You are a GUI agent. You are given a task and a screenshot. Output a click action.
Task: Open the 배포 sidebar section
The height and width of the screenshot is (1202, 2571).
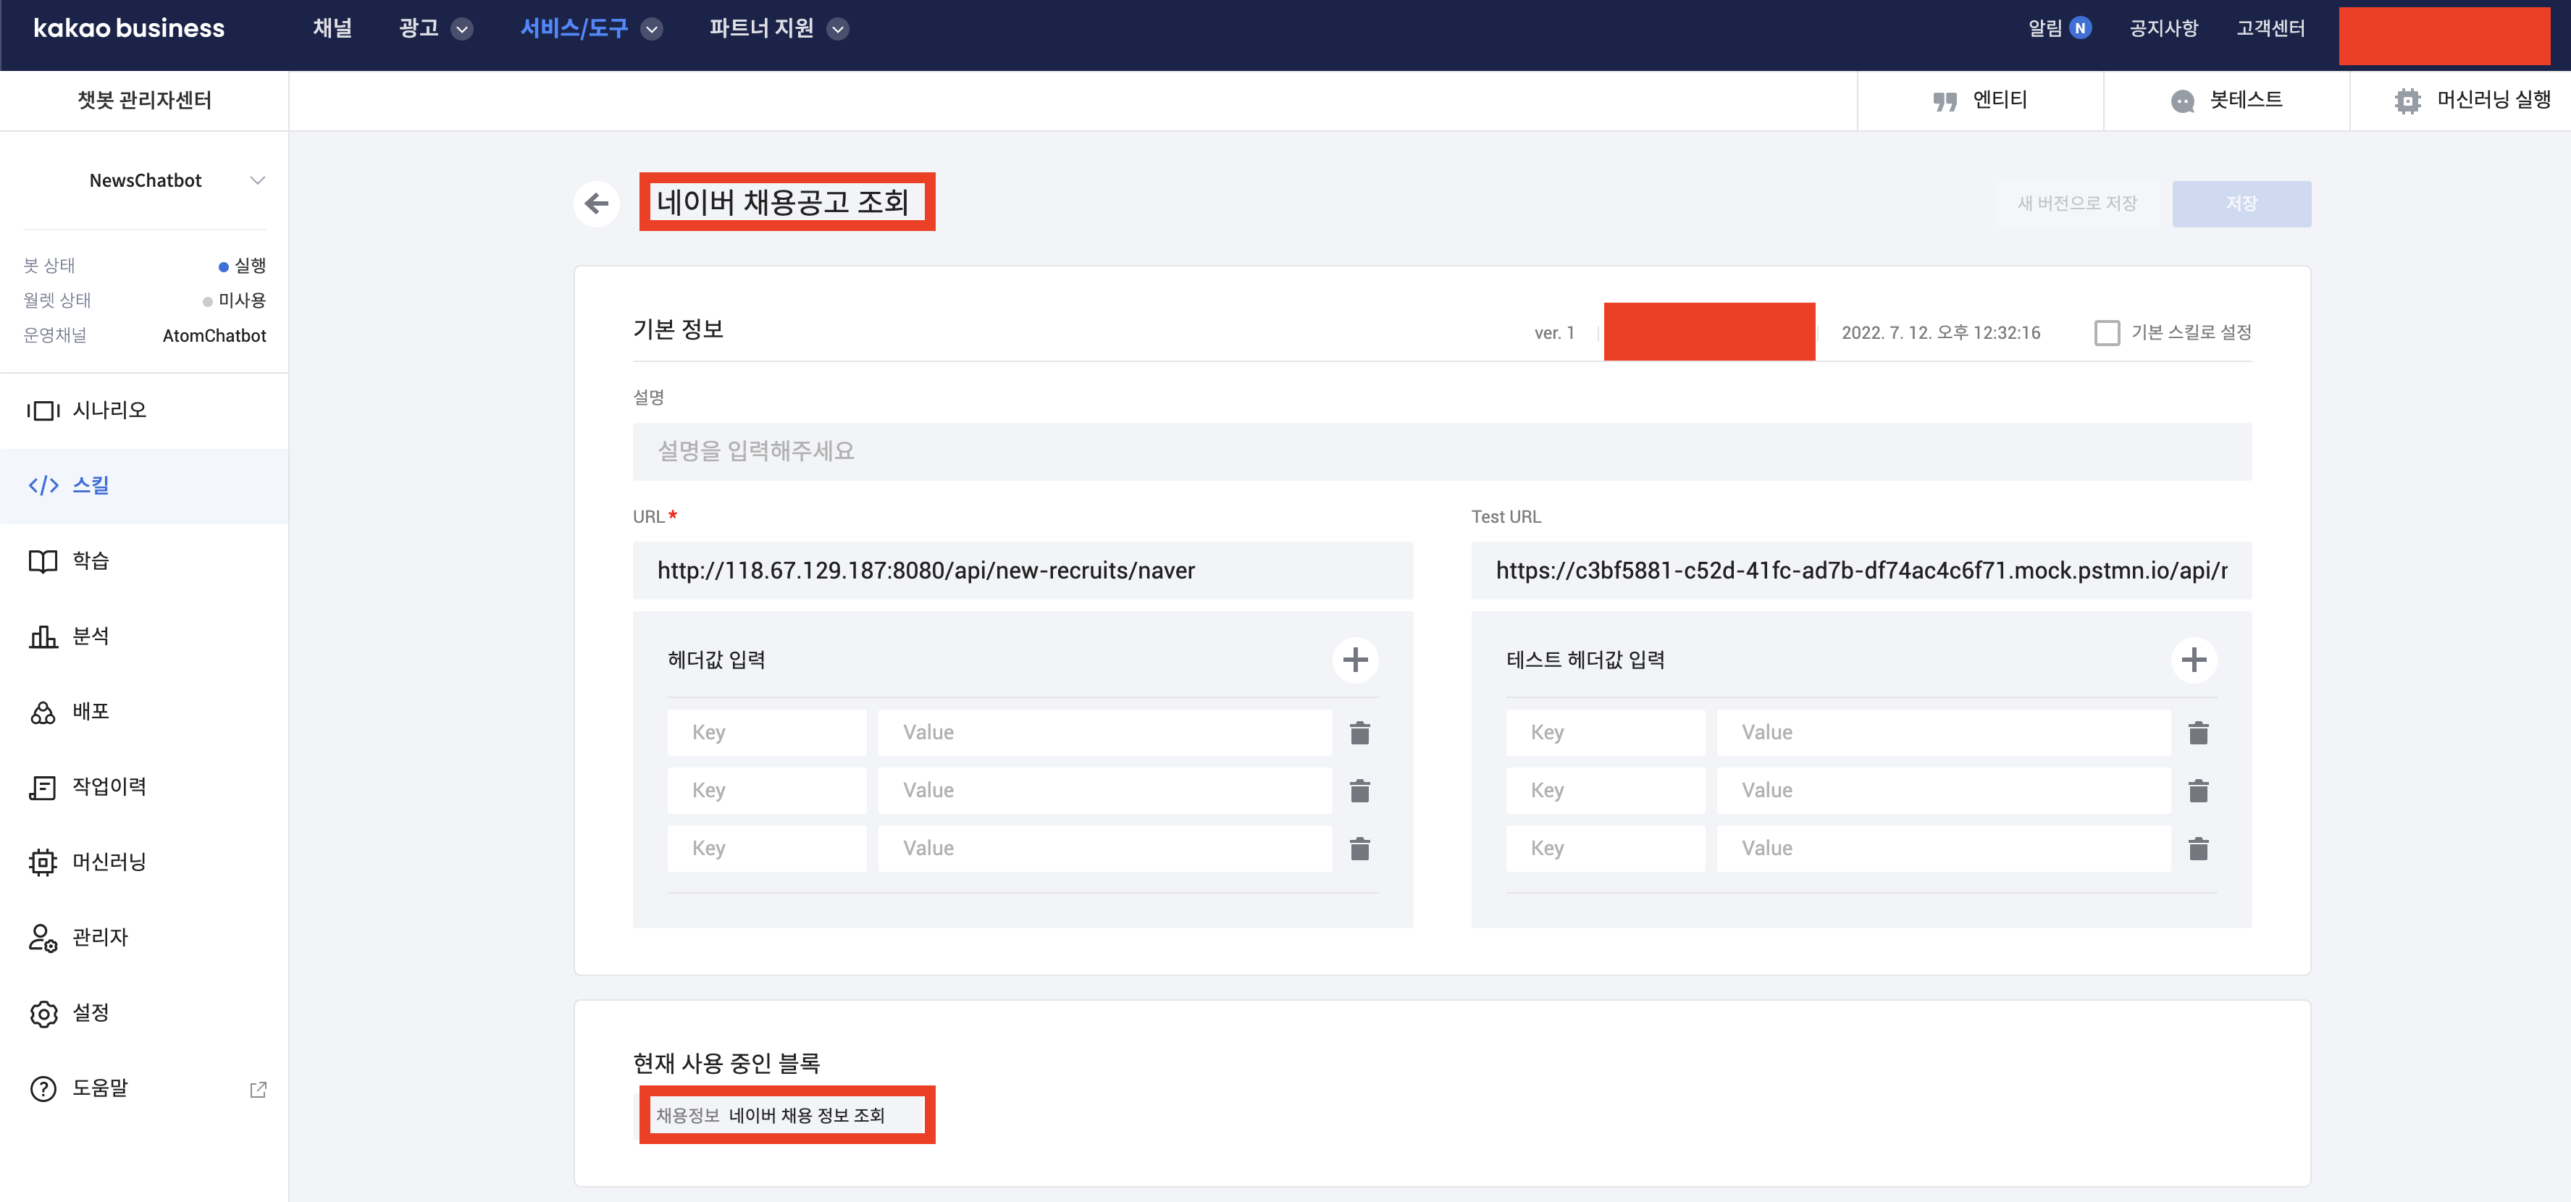click(90, 711)
